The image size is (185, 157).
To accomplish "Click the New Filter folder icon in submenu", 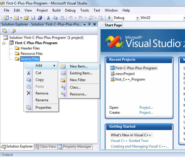I will coord(63,80).
